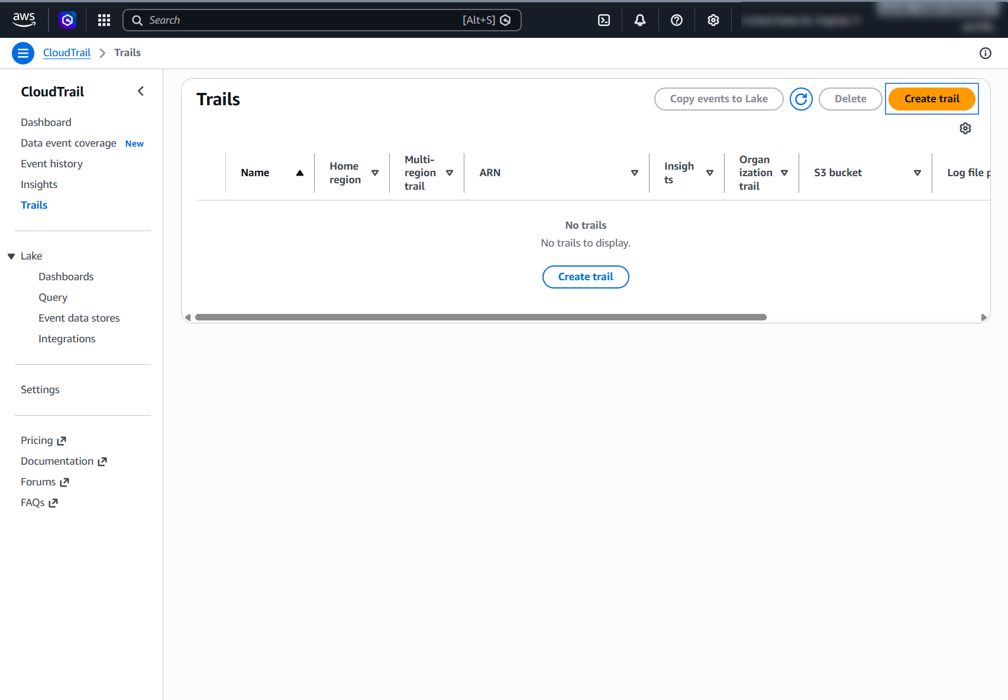The width and height of the screenshot is (1008, 700).
Task: Refresh the trails list
Action: tap(801, 99)
